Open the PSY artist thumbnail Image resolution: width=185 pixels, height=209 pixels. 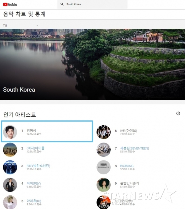click(10, 185)
